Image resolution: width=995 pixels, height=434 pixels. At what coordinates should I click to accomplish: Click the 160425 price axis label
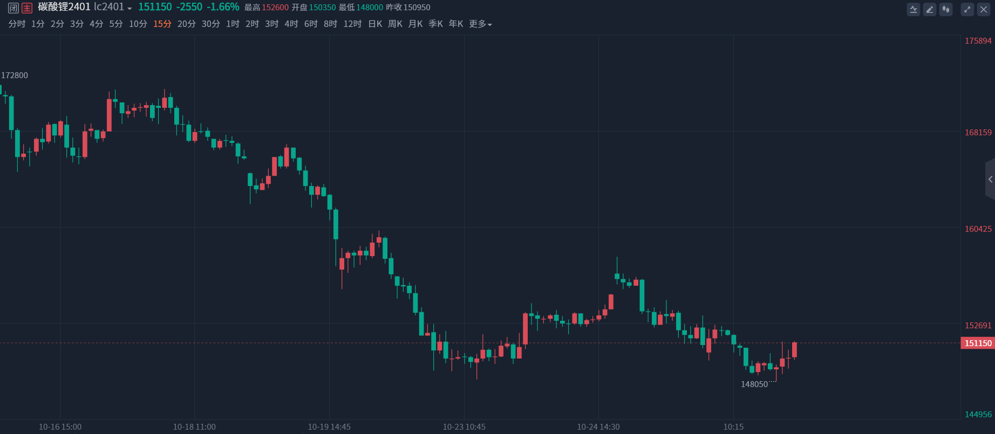tap(978, 229)
